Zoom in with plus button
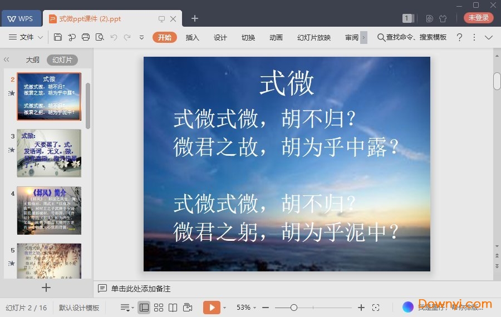 click(361, 308)
